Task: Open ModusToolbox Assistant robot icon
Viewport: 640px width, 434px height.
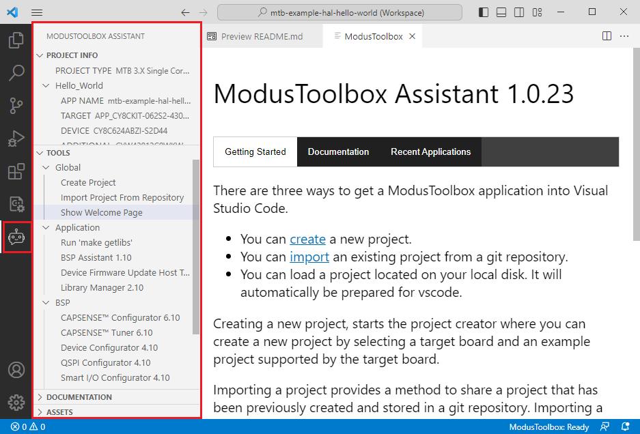Action: coord(16,237)
